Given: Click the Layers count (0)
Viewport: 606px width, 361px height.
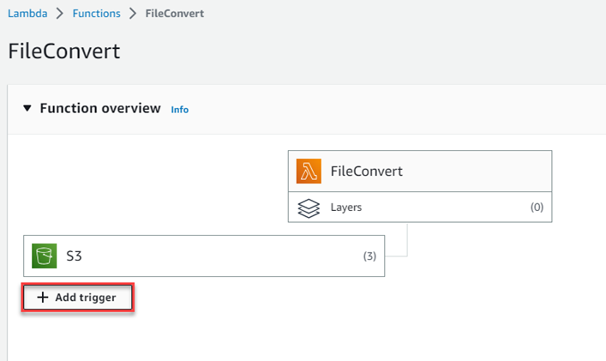Looking at the screenshot, I should (x=537, y=208).
